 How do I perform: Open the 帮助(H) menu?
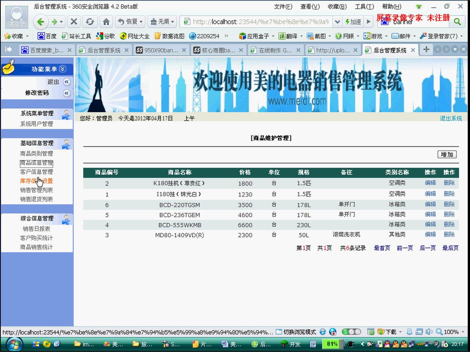coord(392,6)
